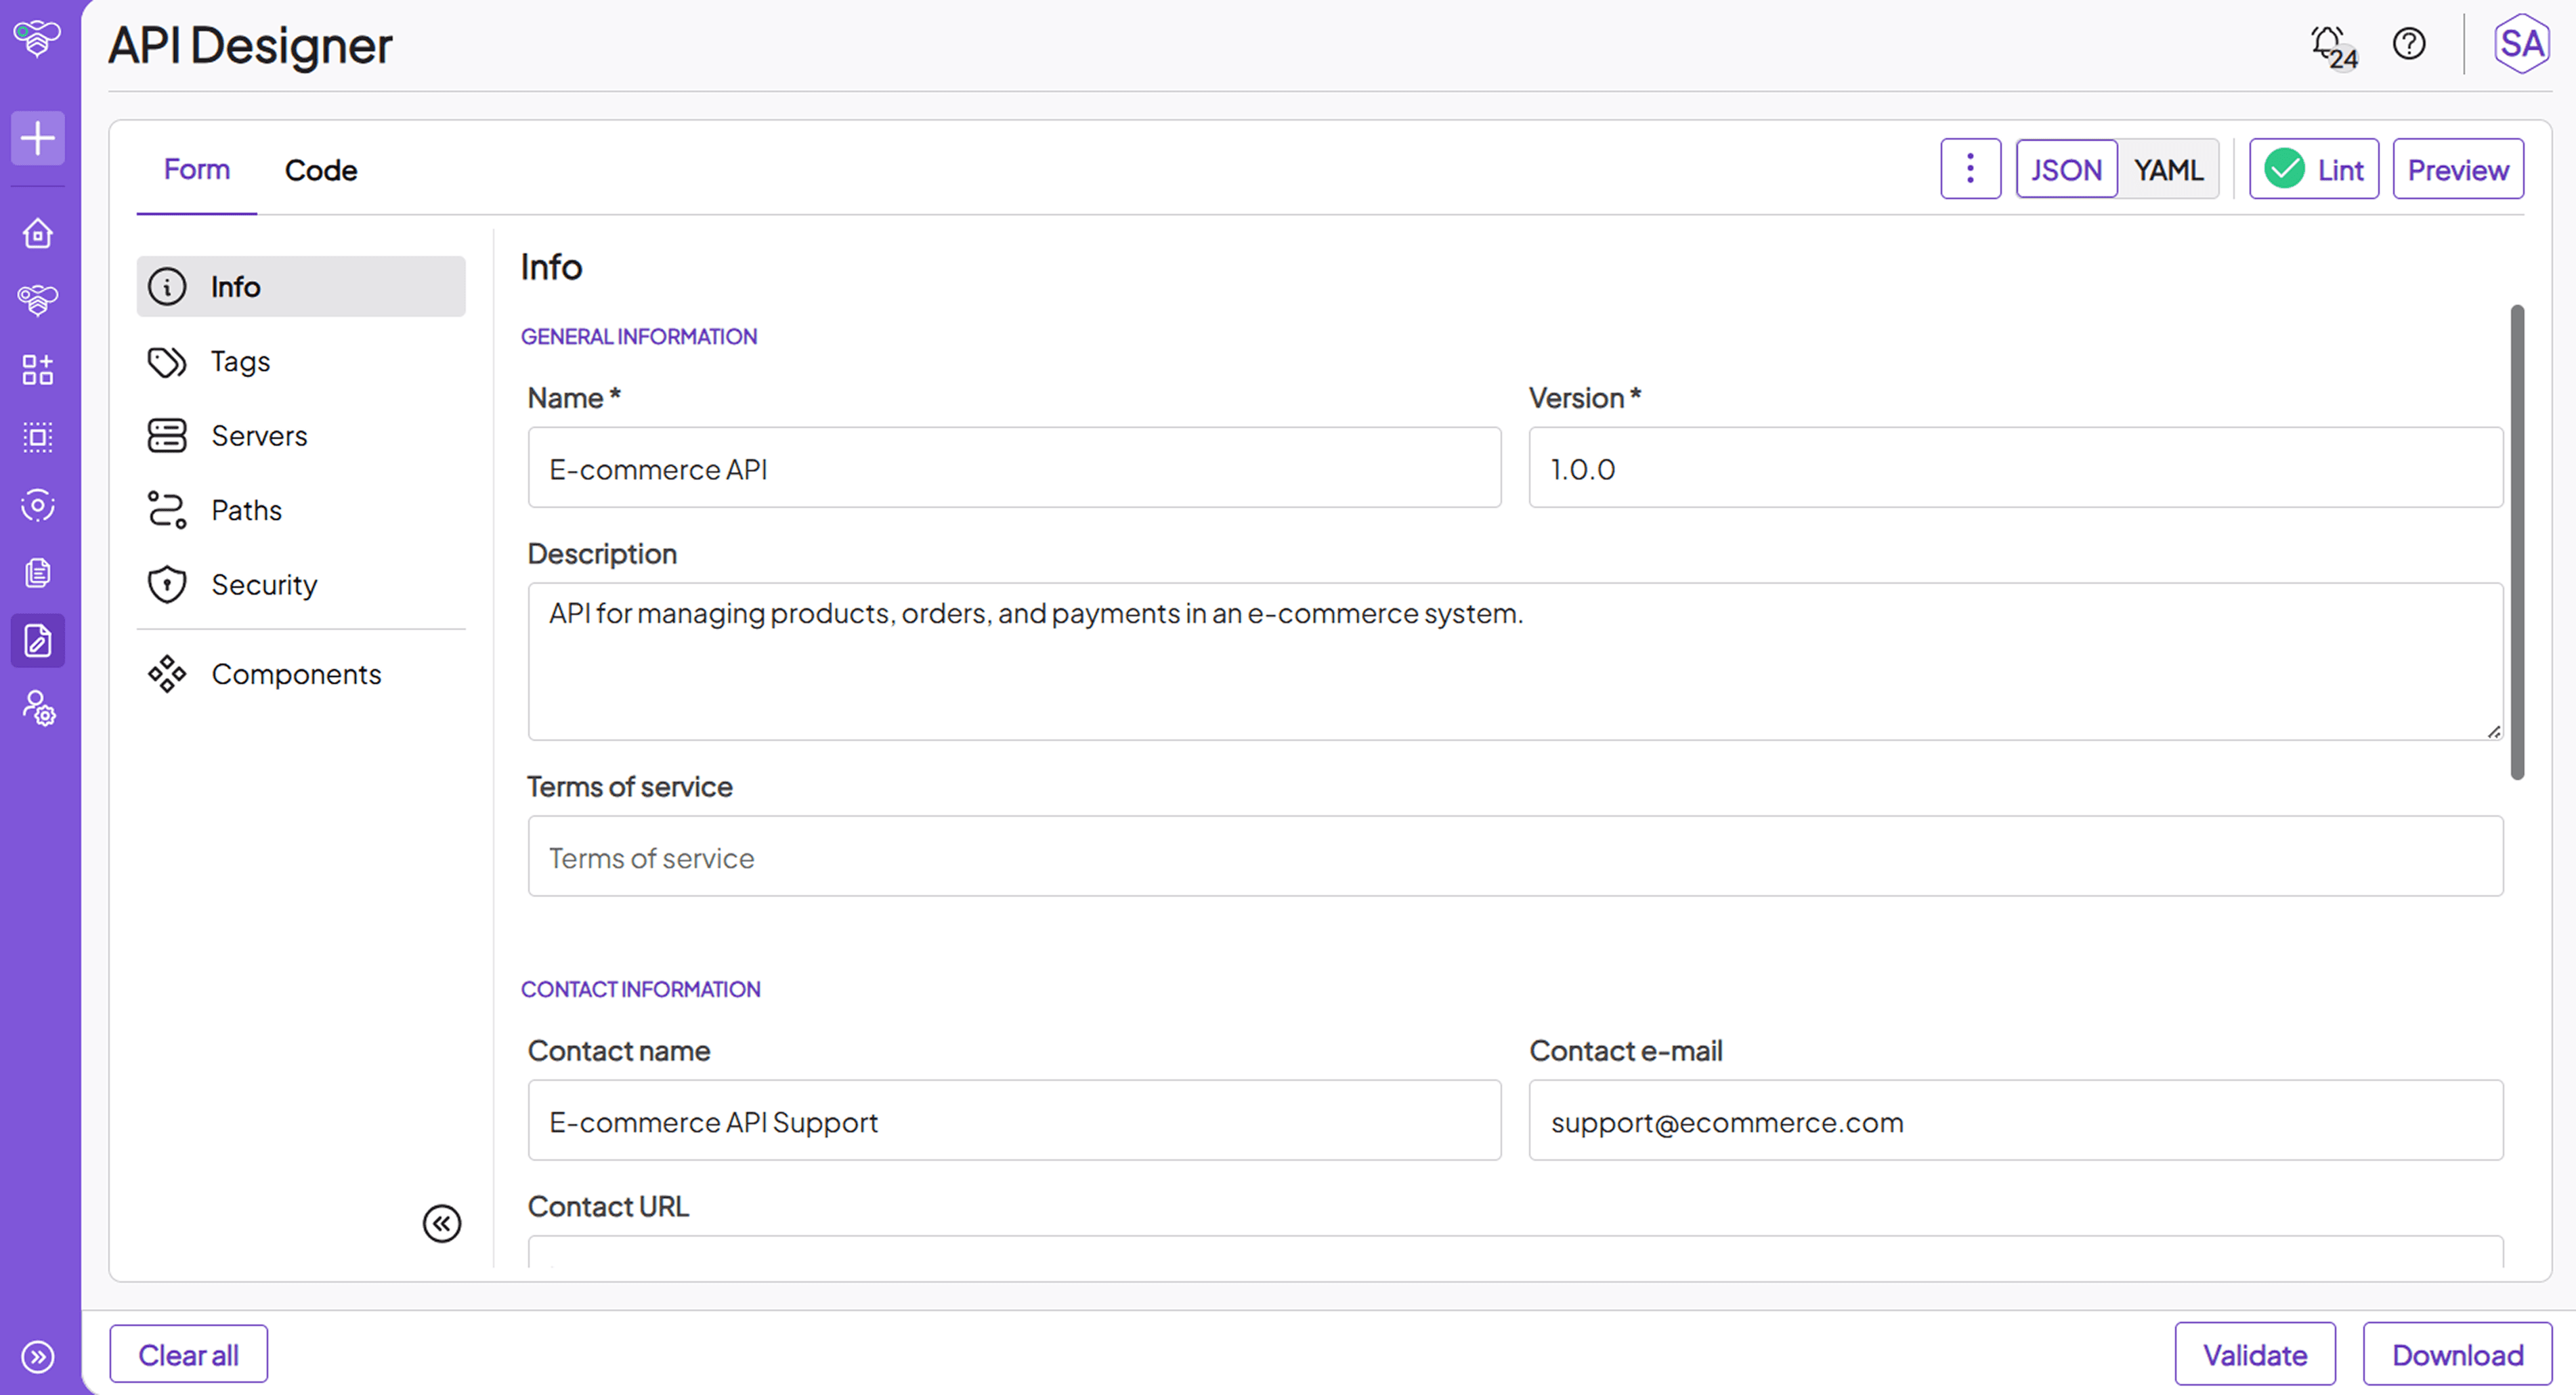Image resolution: width=2576 pixels, height=1395 pixels.
Task: Click the notifications bell with 24 badge
Action: 2331,45
